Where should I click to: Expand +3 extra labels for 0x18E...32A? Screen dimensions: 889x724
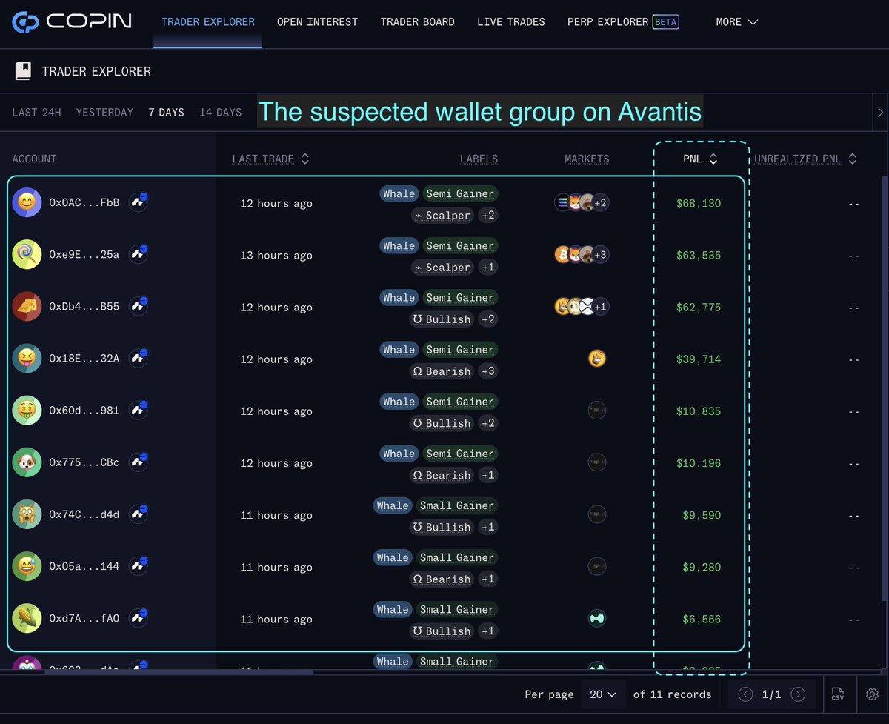[x=487, y=371]
